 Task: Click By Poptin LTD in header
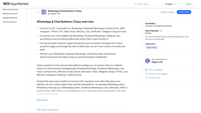[x=54, y=14]
